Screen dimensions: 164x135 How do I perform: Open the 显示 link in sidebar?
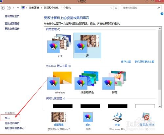pyautogui.click(x=7, y=118)
